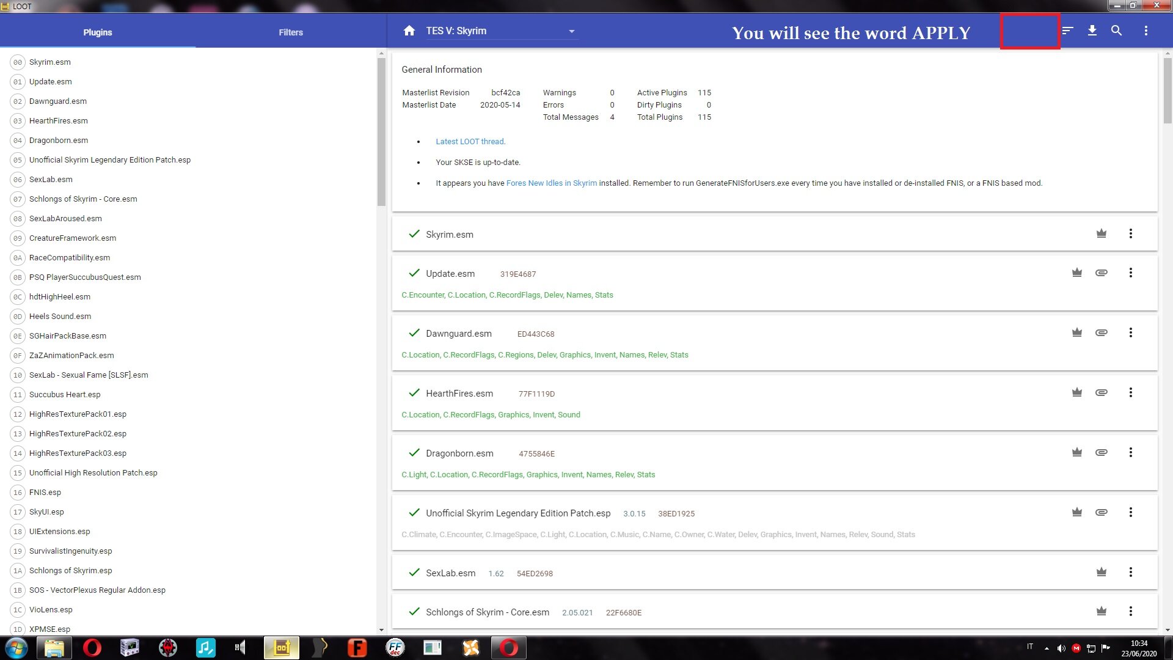1173x660 pixels.
Task: Select Unofficial High Resolution Patch.esp in sidebar
Action: coord(189,472)
